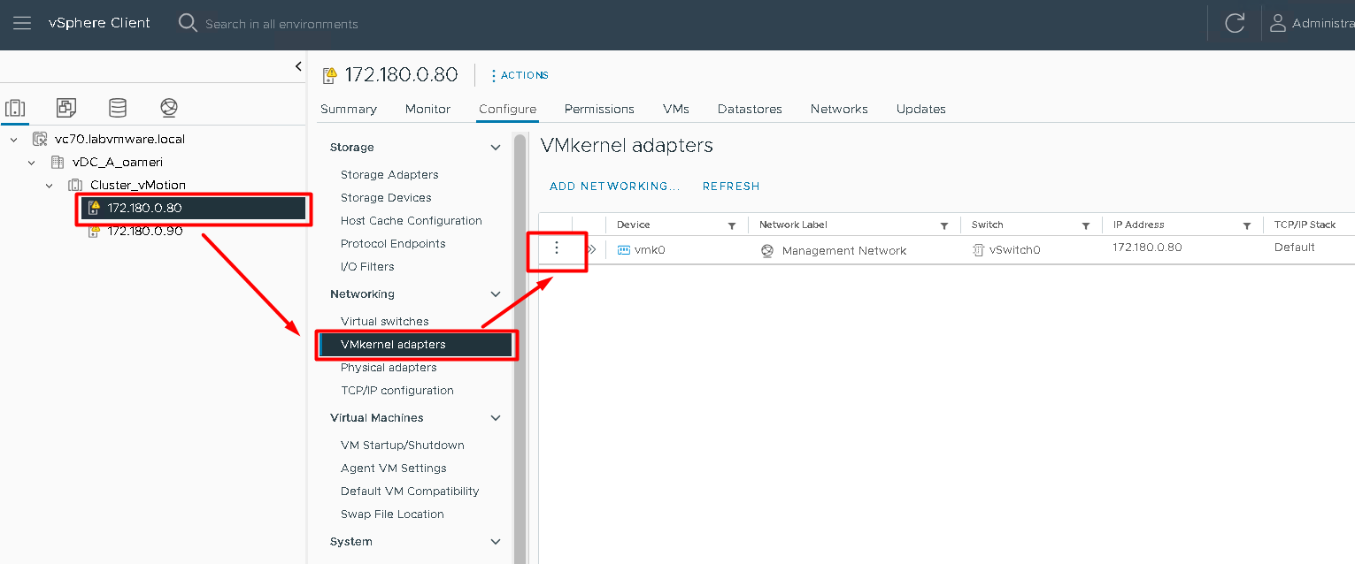Click the datacenter icon for vDC_A_oameri
1355x564 pixels.
point(58,162)
